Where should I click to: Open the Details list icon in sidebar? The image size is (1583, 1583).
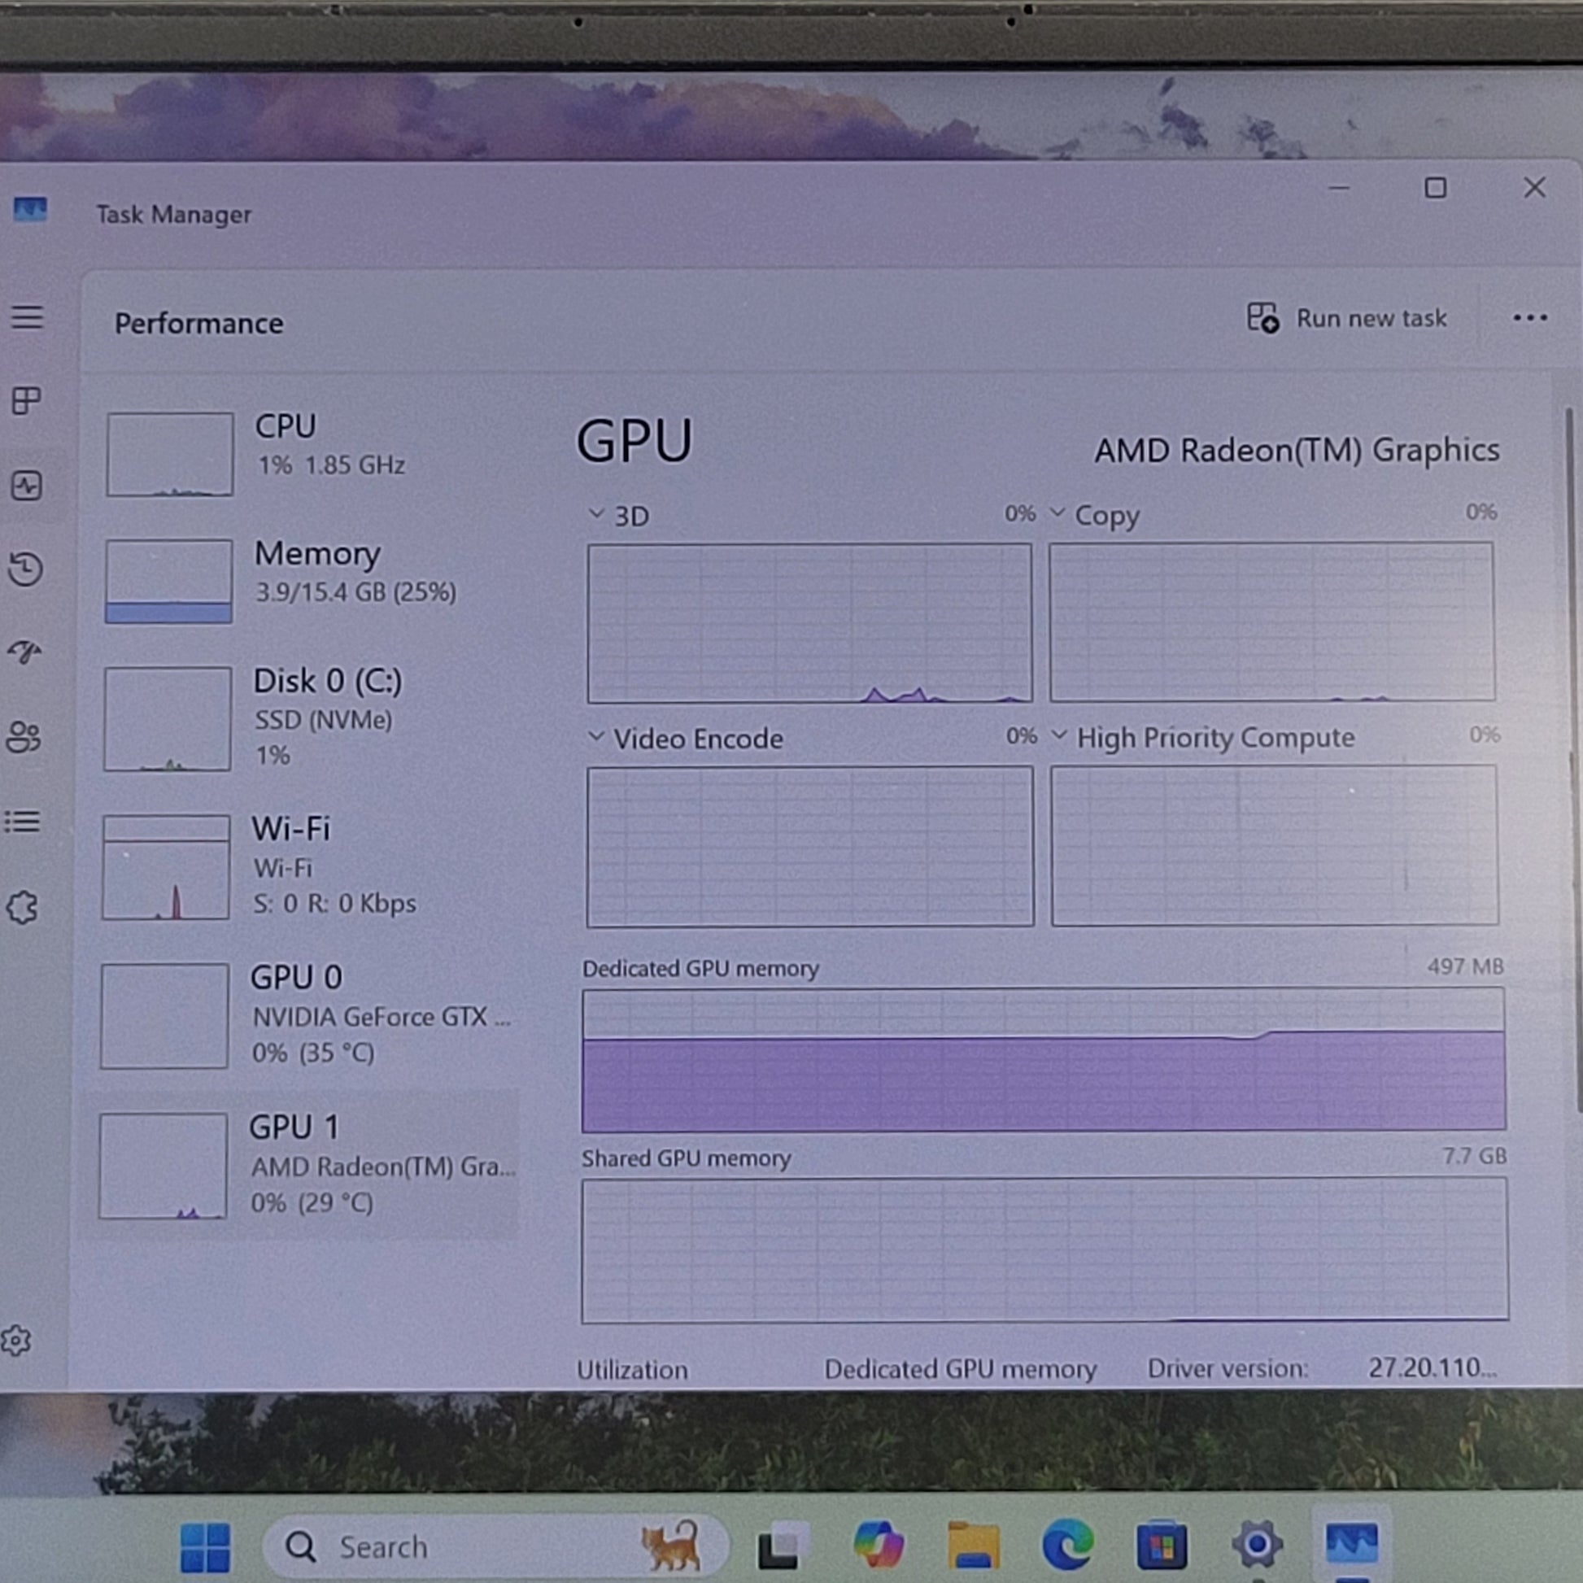(22, 821)
